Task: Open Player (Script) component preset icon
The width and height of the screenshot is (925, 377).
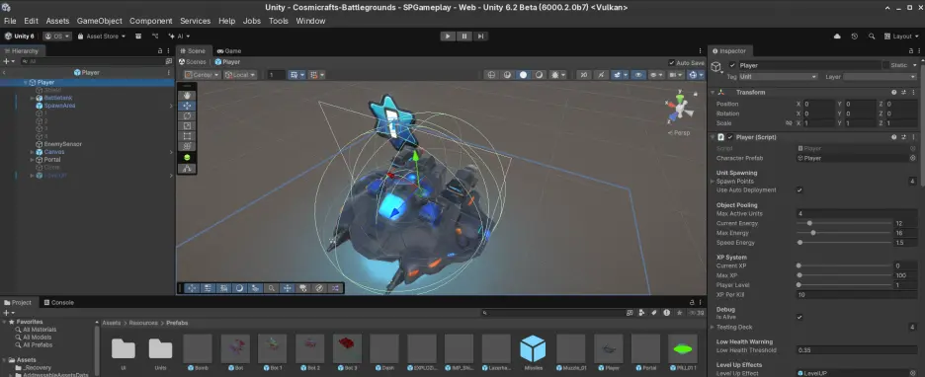Action: coord(904,137)
